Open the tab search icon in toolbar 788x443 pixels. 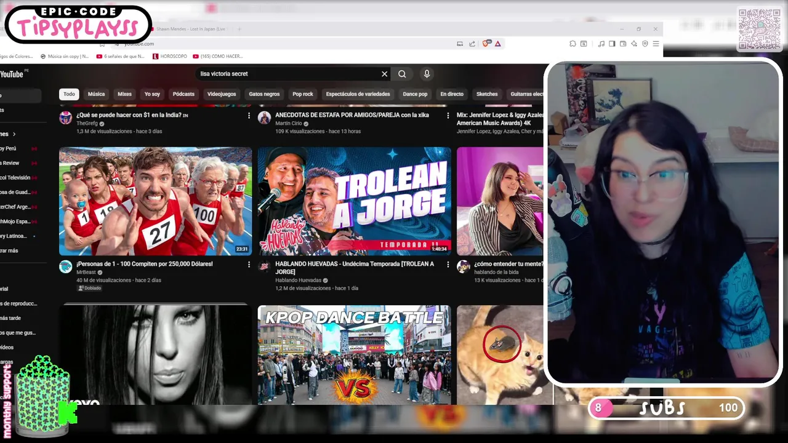[x=584, y=44]
